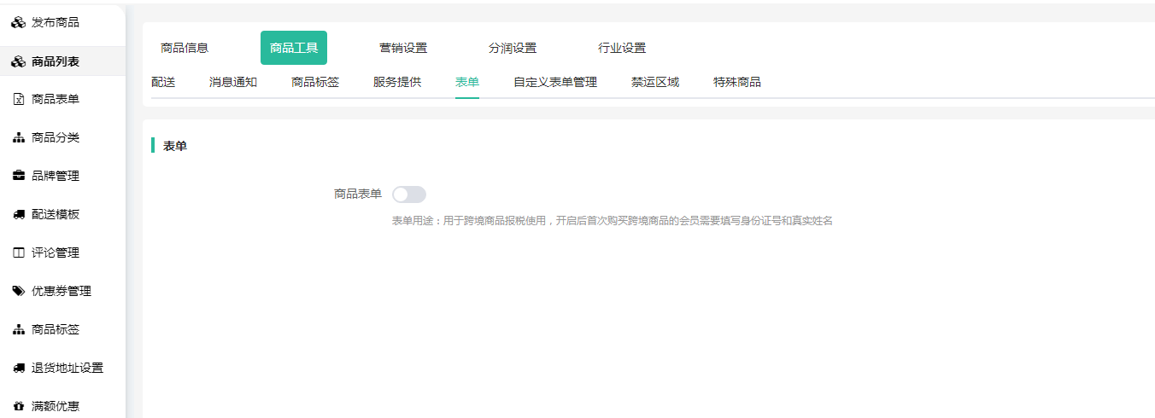Screen dimensions: 1155x418
Task: Click the 优惠券管理 tag icon
Action: click(19, 292)
